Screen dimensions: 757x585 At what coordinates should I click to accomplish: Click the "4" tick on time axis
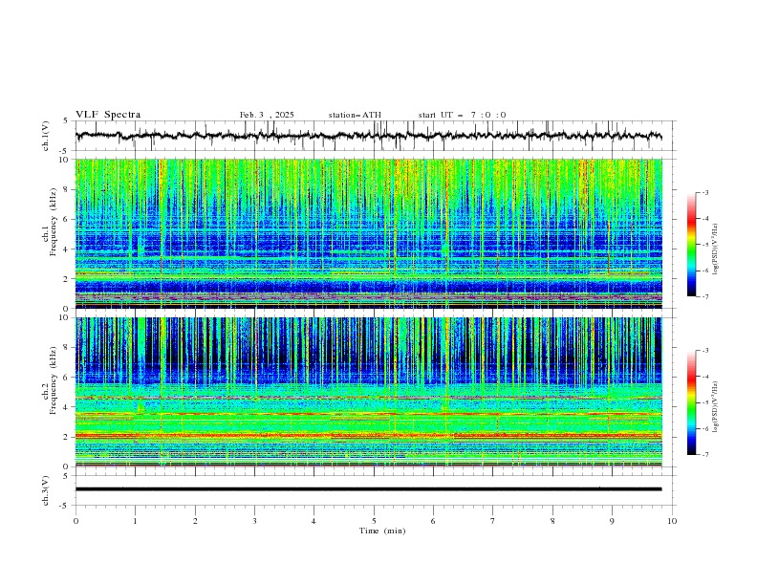[x=314, y=521]
